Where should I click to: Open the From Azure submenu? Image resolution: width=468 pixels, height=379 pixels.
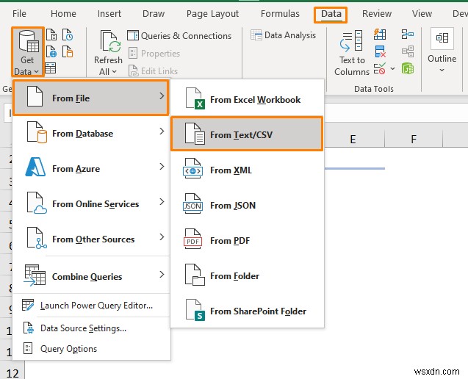coord(91,168)
